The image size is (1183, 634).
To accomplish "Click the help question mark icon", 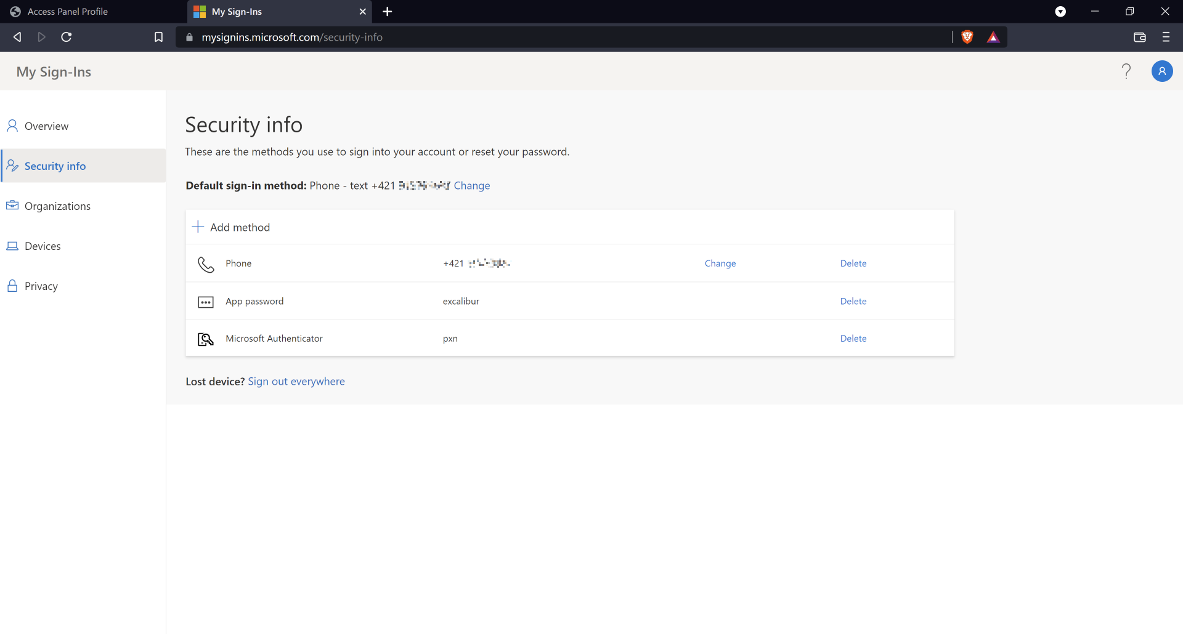I will [1126, 71].
